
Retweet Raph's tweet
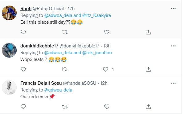(x=65, y=32)
